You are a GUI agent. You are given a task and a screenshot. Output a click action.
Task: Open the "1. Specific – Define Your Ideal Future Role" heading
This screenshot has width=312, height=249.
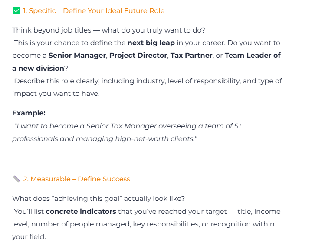[x=94, y=10]
